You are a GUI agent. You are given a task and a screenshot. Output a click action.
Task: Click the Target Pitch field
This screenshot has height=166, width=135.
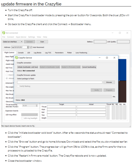[61, 109]
